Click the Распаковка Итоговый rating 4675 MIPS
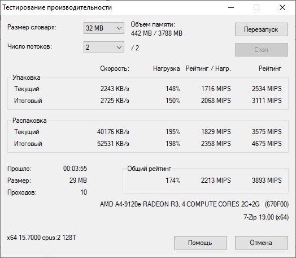Screen dimensions: 296x258 pos(267,144)
